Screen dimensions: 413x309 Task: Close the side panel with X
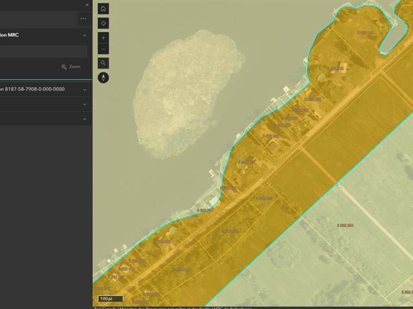87,5
